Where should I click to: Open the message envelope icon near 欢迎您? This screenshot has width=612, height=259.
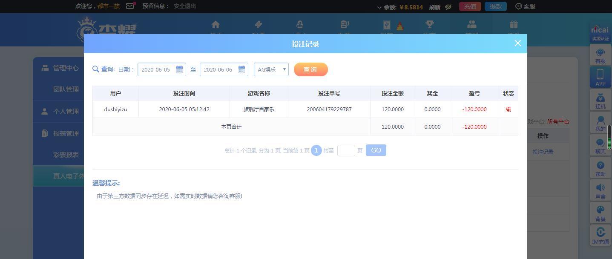130,6
